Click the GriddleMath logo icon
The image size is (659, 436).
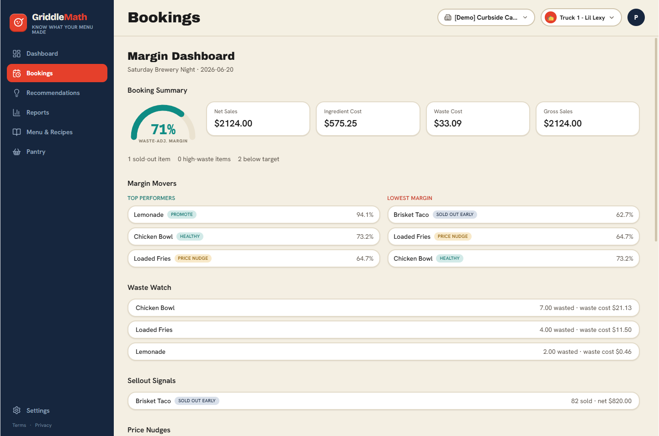point(18,22)
